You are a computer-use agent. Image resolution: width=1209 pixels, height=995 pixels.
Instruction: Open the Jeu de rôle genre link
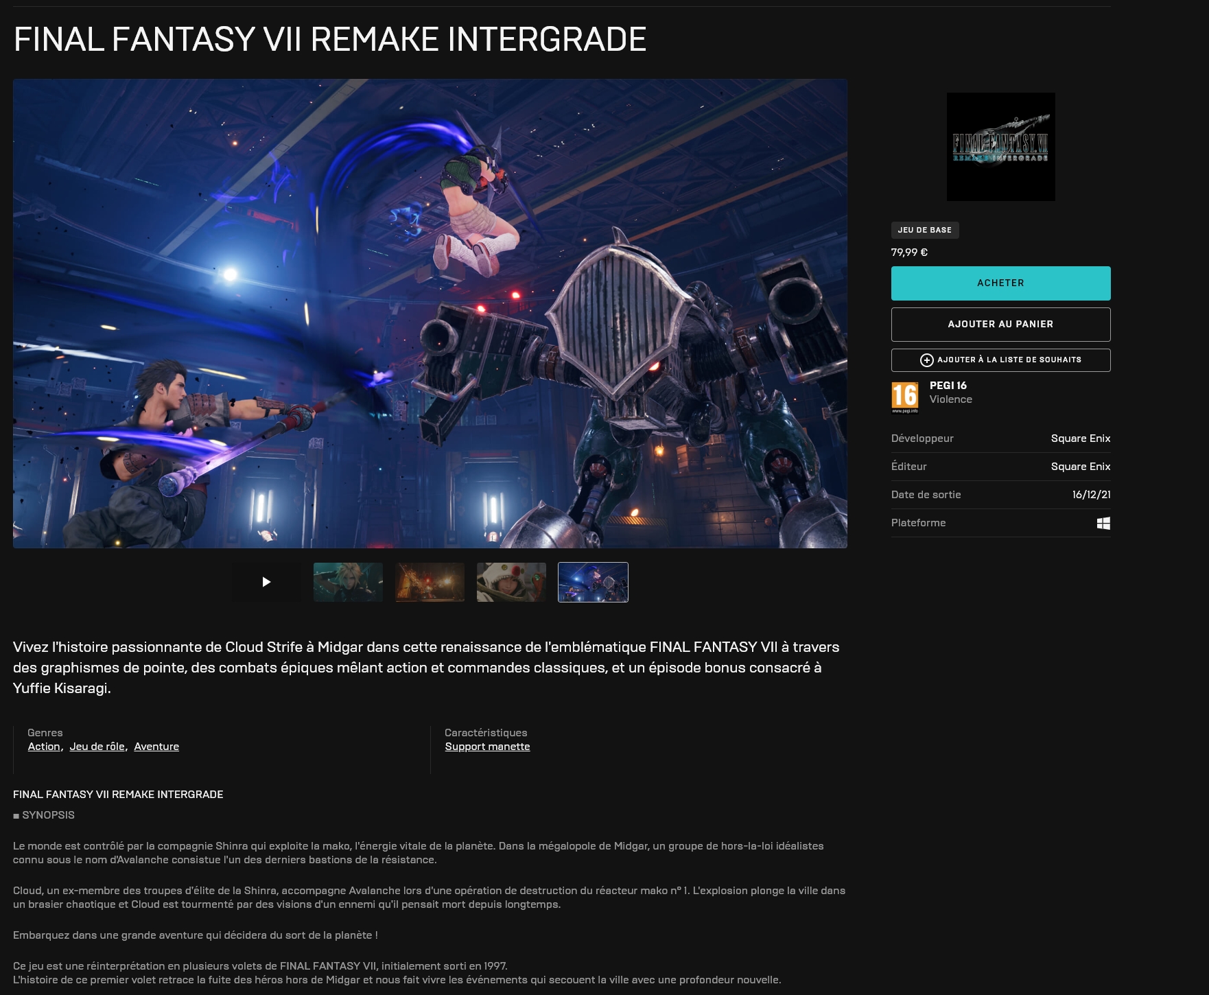(97, 747)
